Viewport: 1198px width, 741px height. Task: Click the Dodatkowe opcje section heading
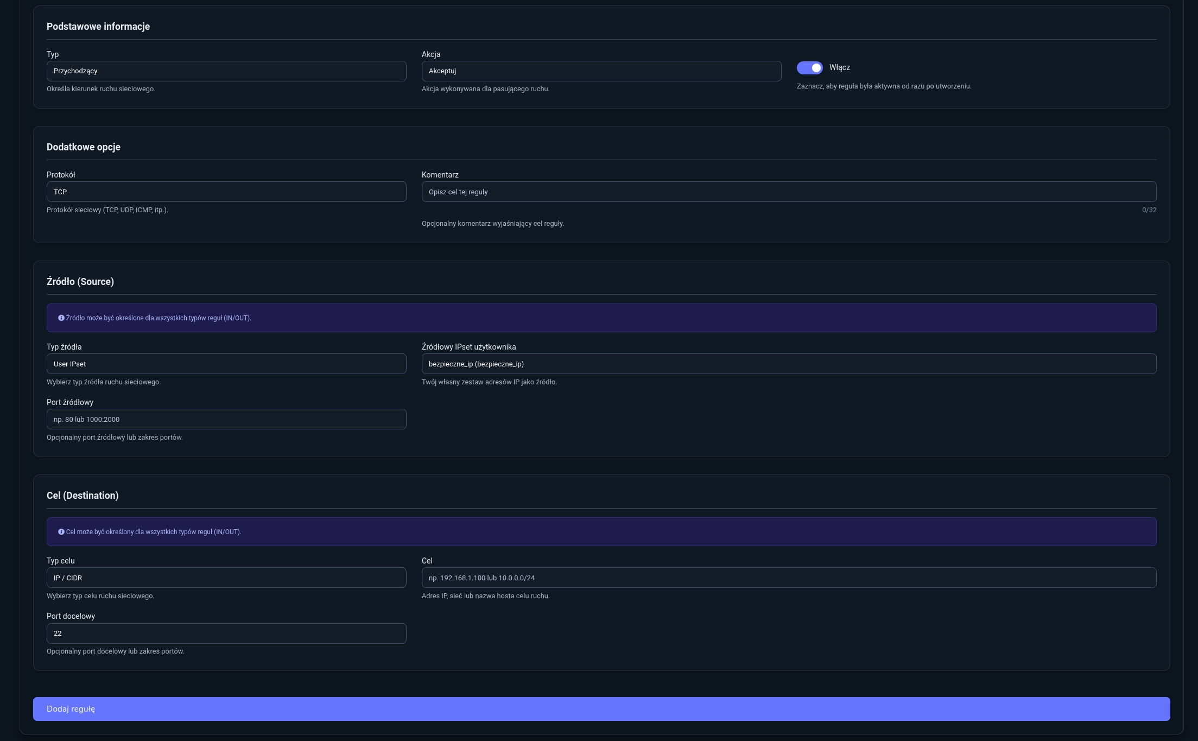click(x=84, y=147)
